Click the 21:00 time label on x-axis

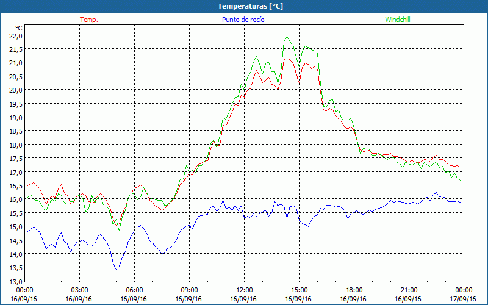point(409,290)
